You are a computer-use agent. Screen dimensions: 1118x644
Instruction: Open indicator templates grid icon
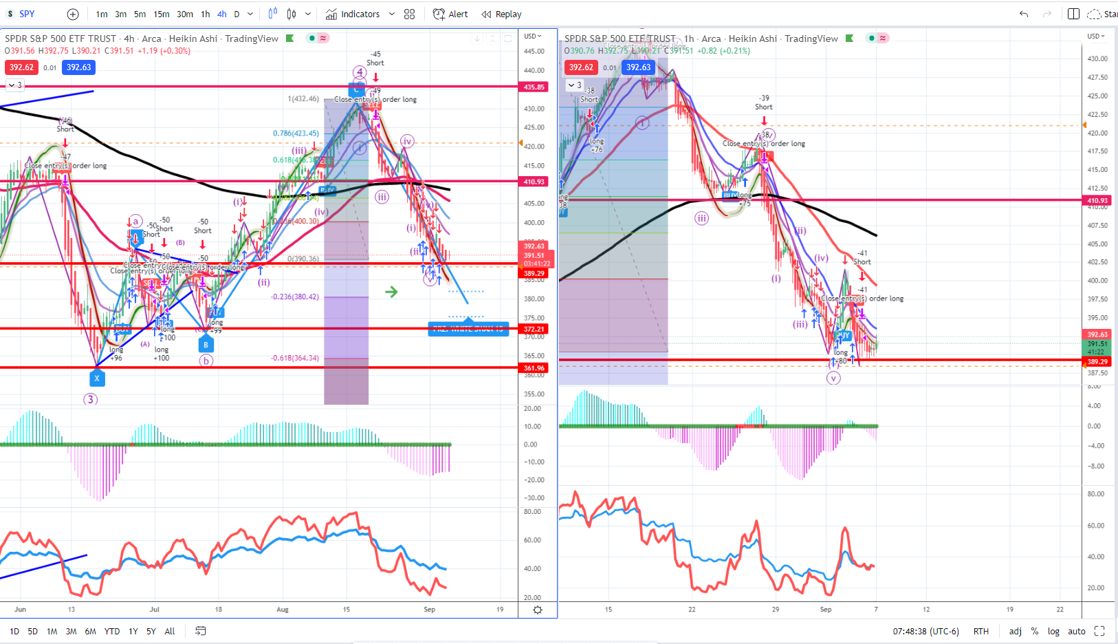pyautogui.click(x=410, y=14)
